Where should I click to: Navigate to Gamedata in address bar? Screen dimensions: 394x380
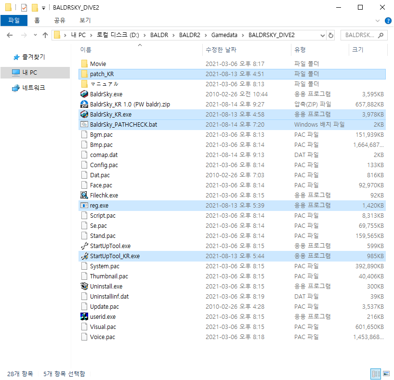coord(224,35)
